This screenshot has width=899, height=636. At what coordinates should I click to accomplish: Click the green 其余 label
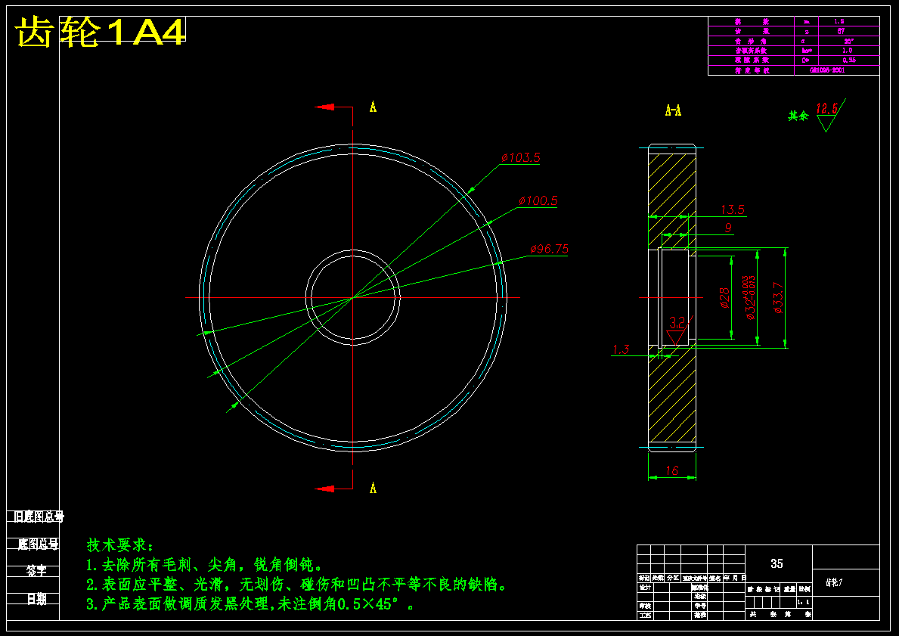pyautogui.click(x=798, y=116)
